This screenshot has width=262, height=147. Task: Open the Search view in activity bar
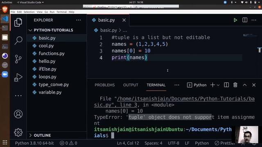click(18, 40)
